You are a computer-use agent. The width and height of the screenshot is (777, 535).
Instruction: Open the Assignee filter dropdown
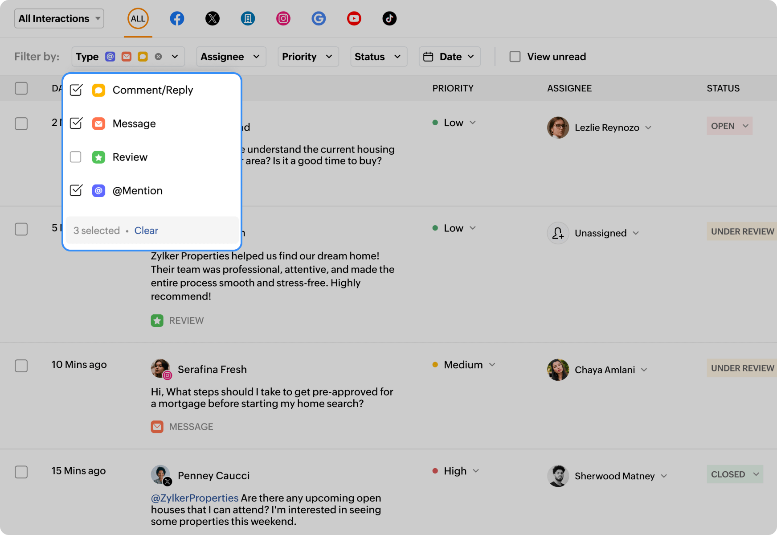click(x=230, y=56)
